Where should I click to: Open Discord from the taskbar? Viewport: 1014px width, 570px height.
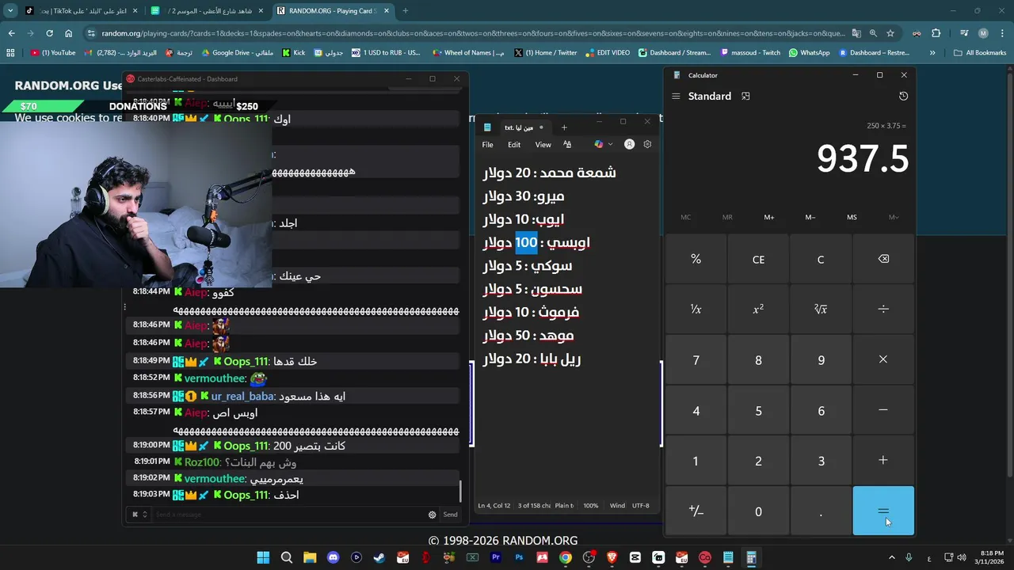point(333,557)
